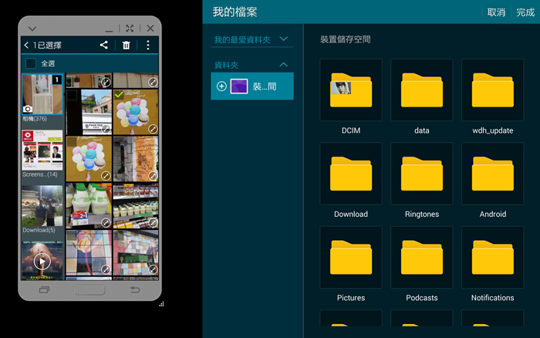Tick the checkbox on the street building photo
The height and width of the screenshot is (338, 540).
72,95
